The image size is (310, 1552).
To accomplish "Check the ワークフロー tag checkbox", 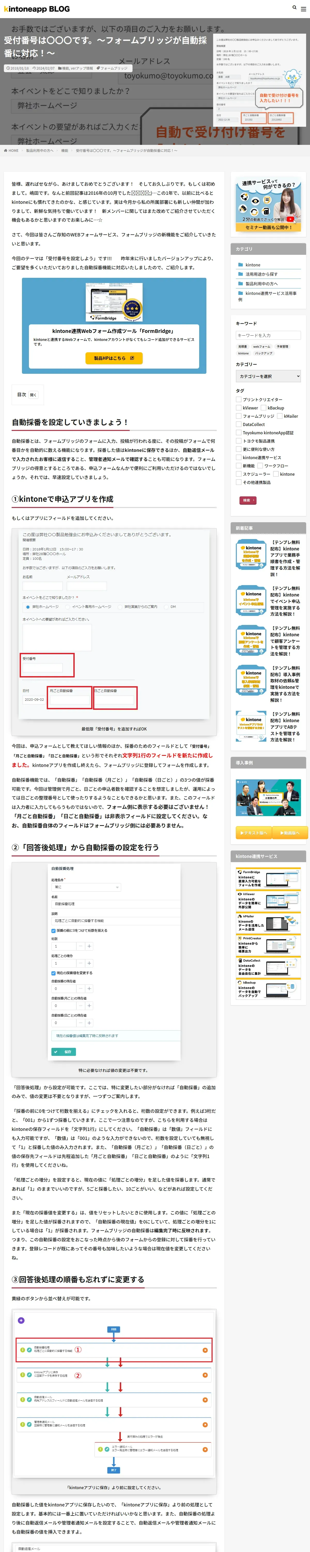I will click(x=260, y=466).
